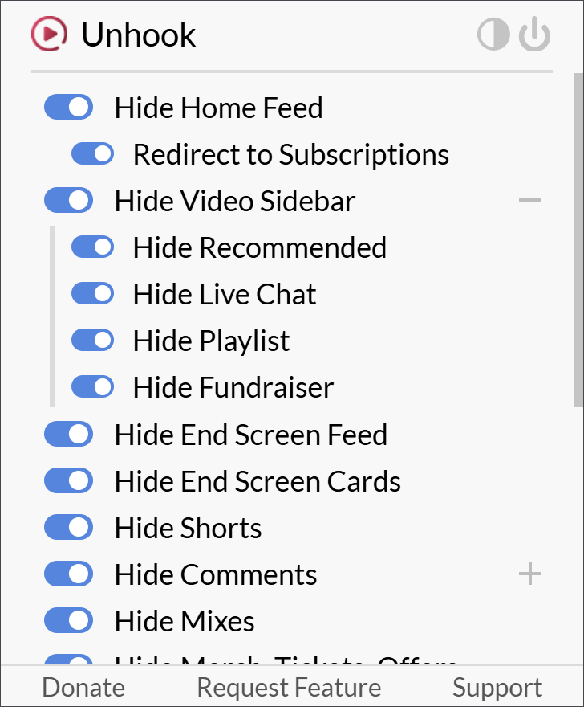Click the power icon to disable Unhook

(x=534, y=35)
